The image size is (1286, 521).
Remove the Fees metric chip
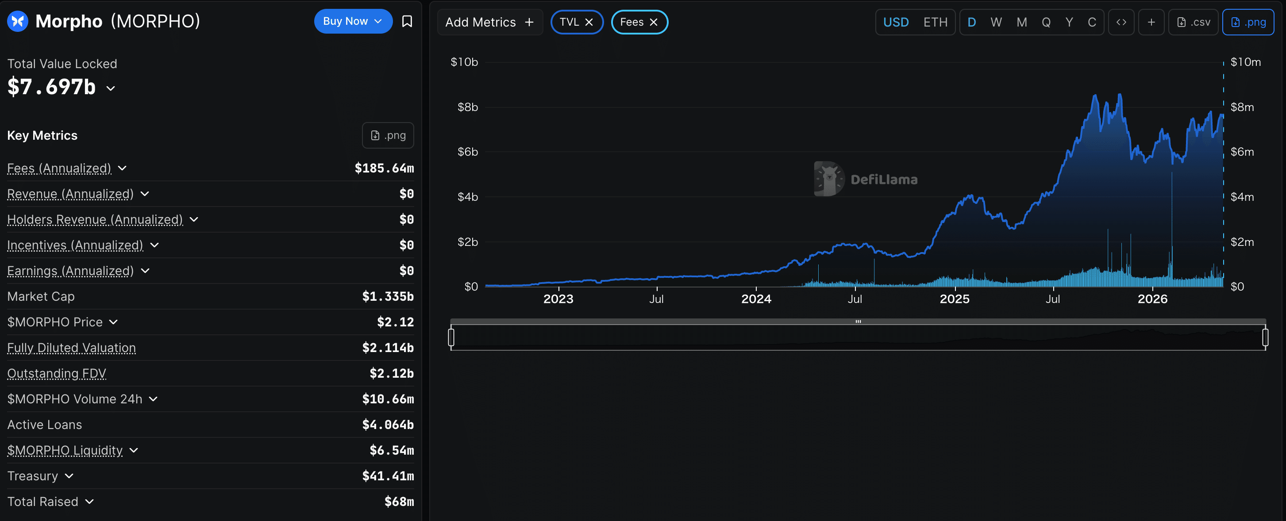654,22
